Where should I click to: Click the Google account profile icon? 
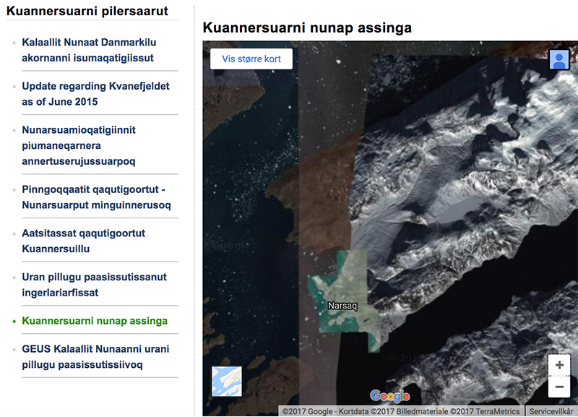[559, 59]
